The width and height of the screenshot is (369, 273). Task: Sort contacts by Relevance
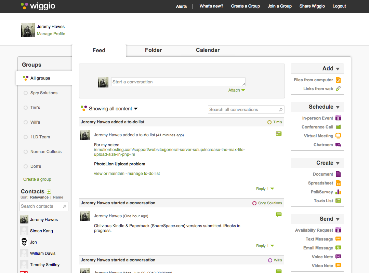(39, 197)
